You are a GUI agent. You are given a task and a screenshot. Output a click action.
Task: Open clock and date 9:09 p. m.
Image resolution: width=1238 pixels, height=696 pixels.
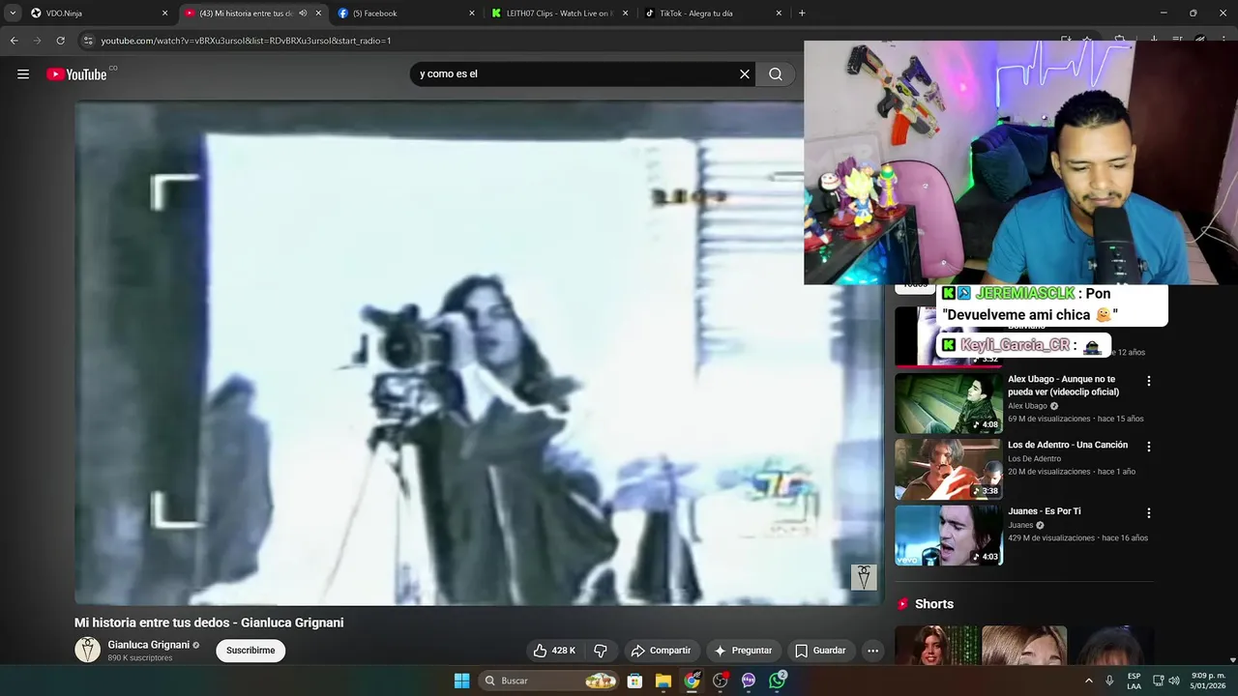tap(1208, 681)
